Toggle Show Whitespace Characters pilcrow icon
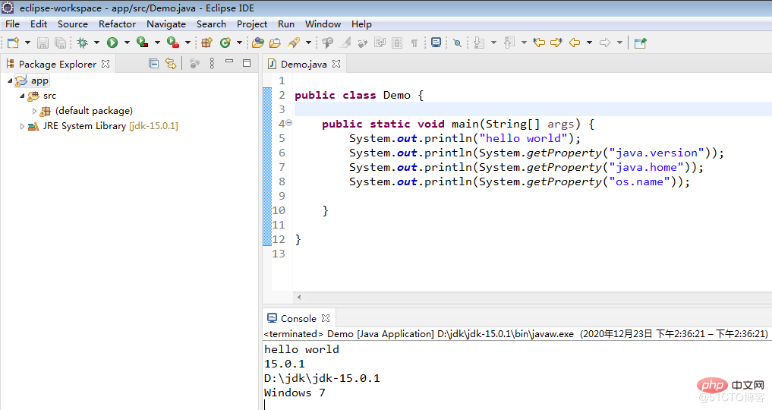The height and width of the screenshot is (410, 772). [x=414, y=43]
